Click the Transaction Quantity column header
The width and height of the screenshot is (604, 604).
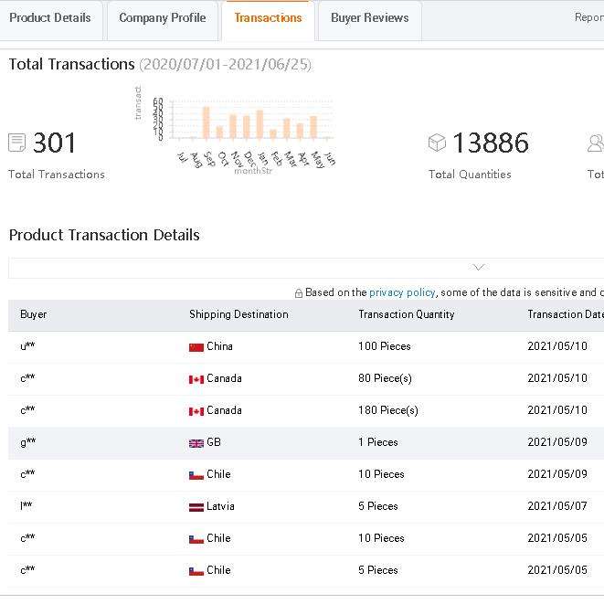406,314
